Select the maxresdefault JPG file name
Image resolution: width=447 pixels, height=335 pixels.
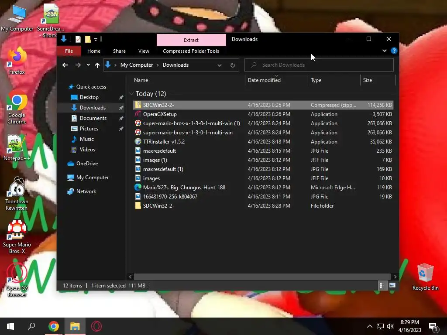click(x=159, y=150)
